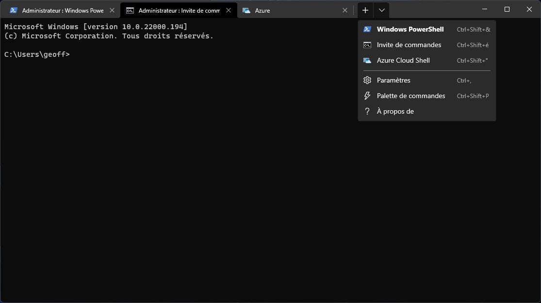Click the question mark About icon
Image resolution: width=541 pixels, height=303 pixels.
pos(367,112)
